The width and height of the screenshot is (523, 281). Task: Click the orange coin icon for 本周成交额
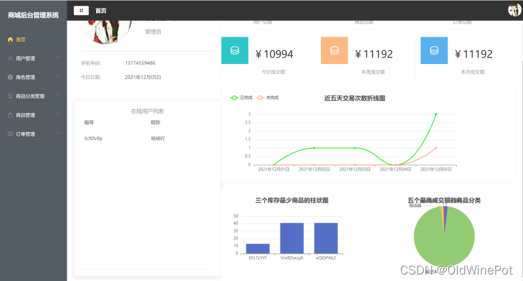334,51
